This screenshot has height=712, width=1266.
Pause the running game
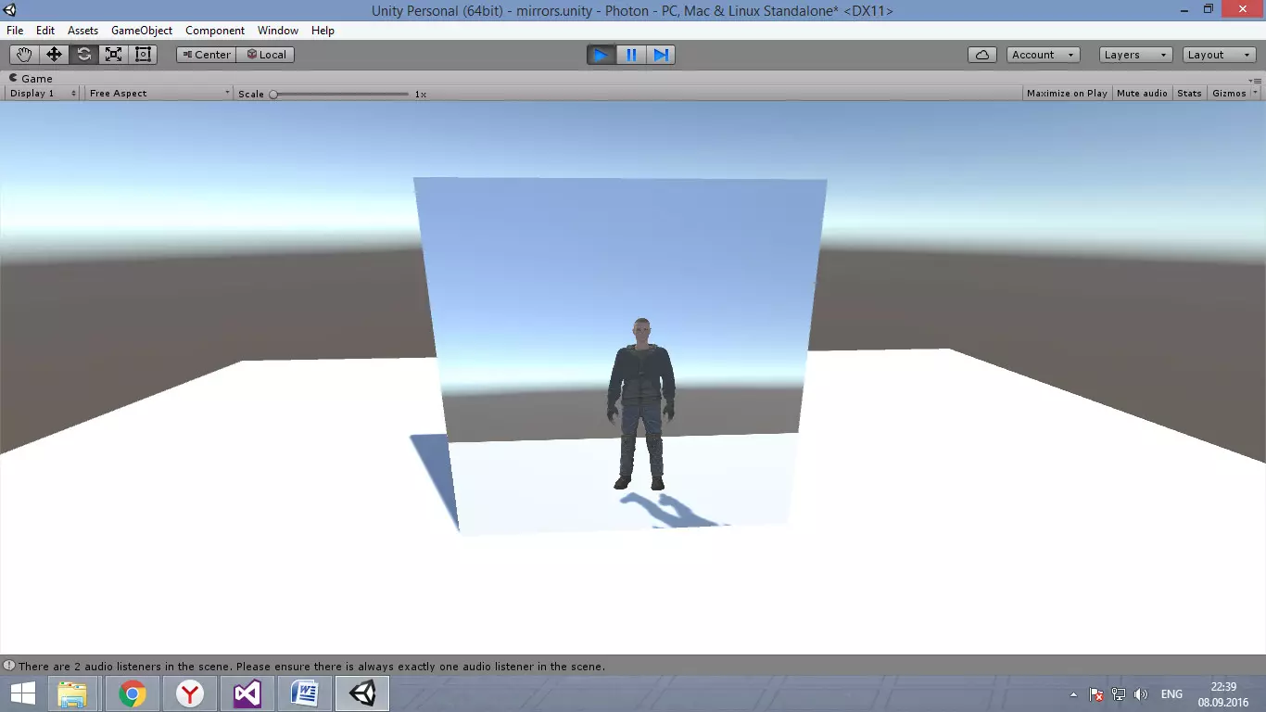631,55
